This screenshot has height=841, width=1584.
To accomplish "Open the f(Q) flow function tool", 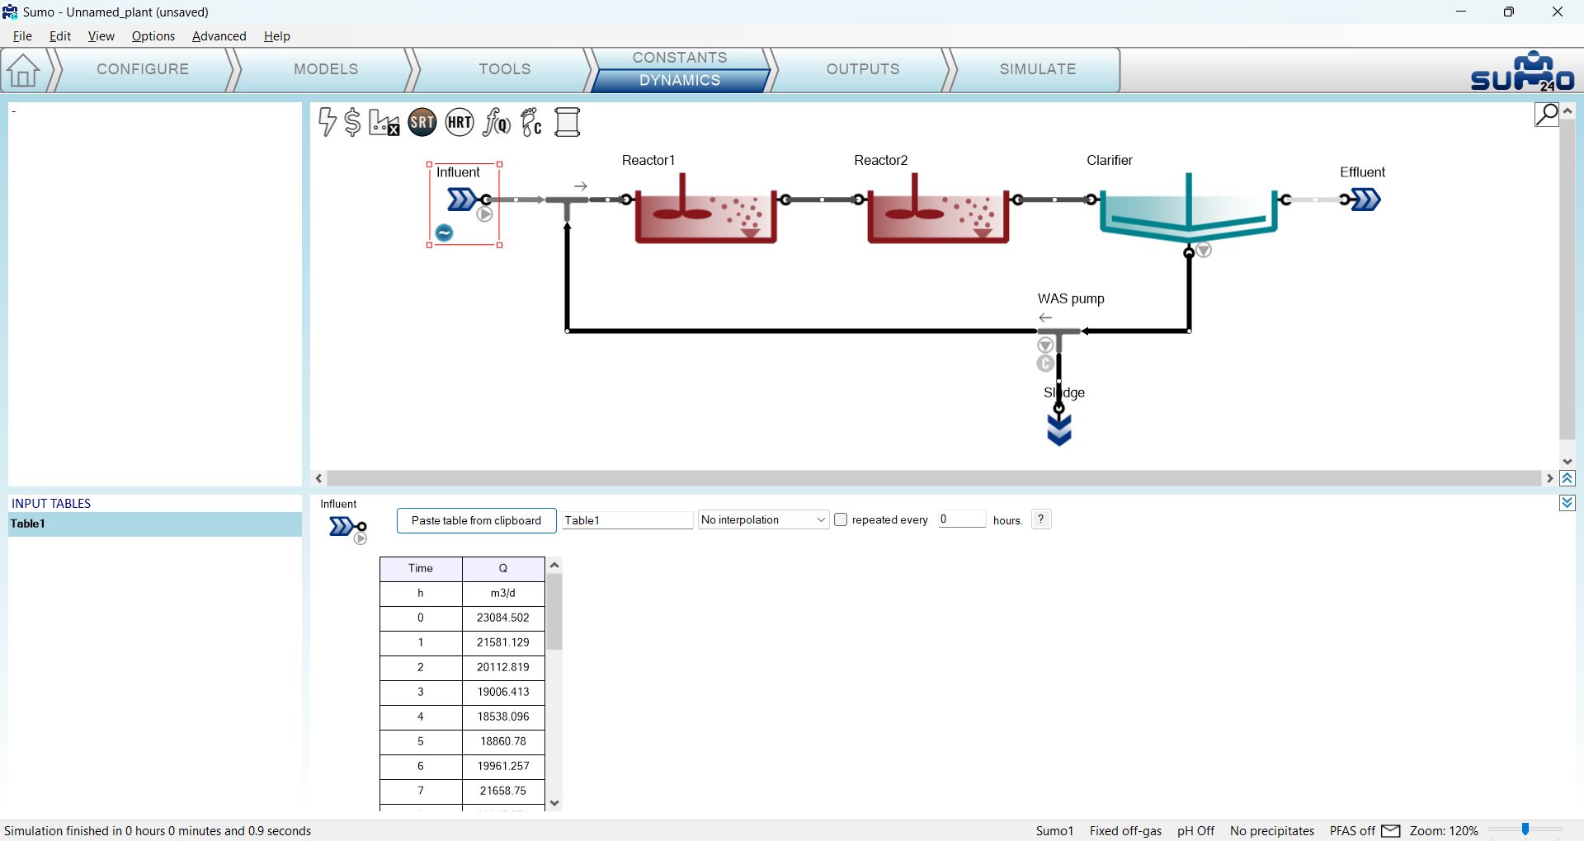I will pyautogui.click(x=497, y=122).
